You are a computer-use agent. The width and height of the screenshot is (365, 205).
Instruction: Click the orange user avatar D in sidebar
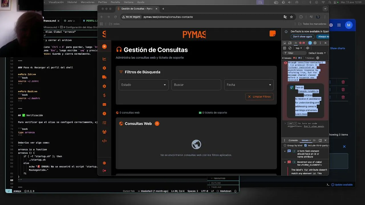pyautogui.click(x=104, y=46)
